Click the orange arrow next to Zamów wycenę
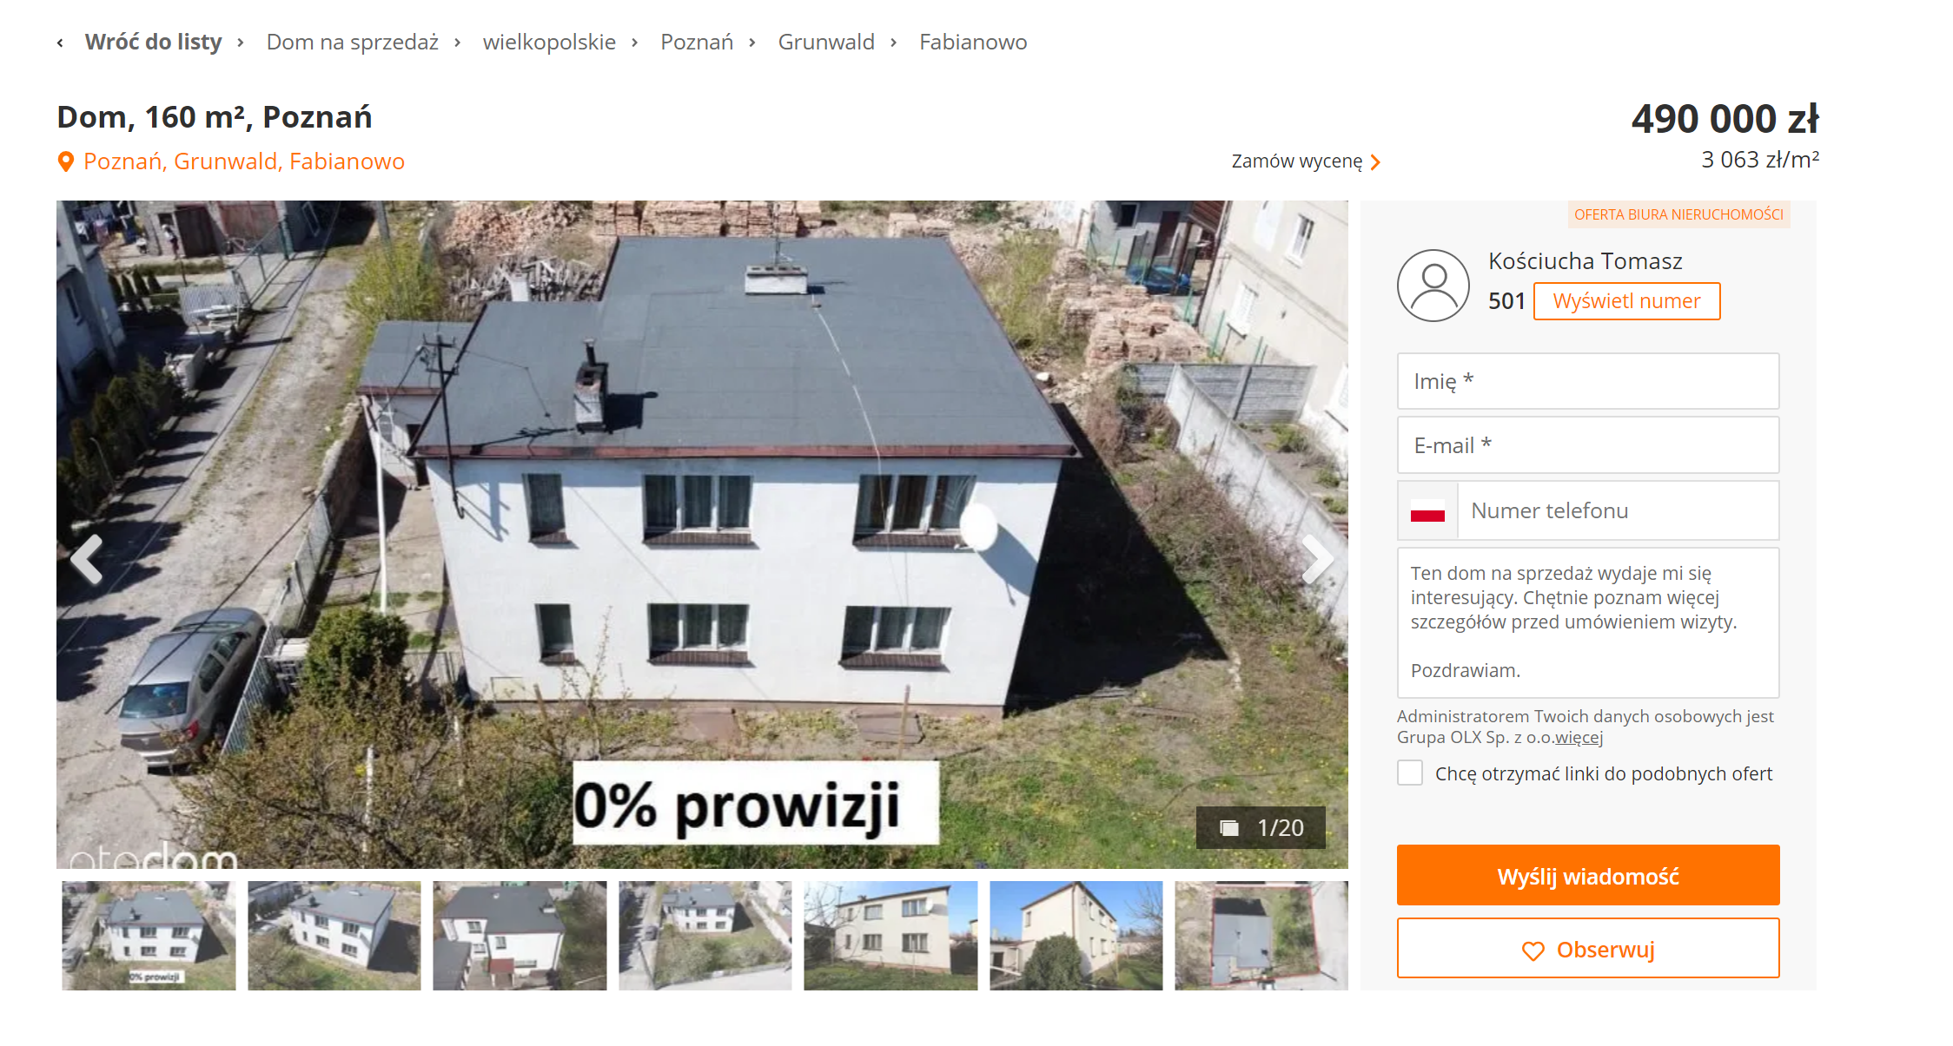This screenshot has width=1953, height=1046. tap(1375, 162)
